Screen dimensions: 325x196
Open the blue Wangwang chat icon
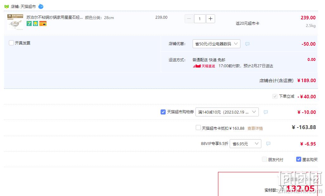41,7
